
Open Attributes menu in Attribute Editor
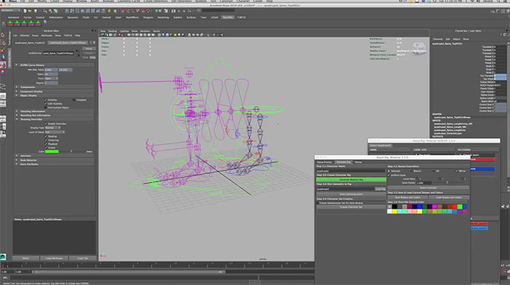[x=47, y=35]
